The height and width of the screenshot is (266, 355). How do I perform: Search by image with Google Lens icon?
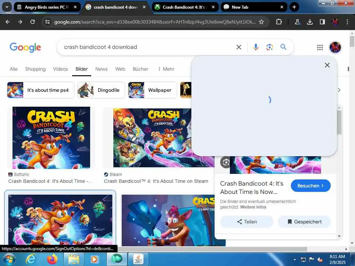[x=269, y=47]
